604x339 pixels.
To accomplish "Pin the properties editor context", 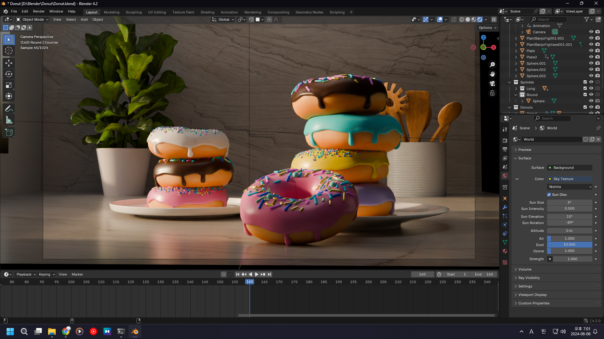I will click(x=598, y=128).
